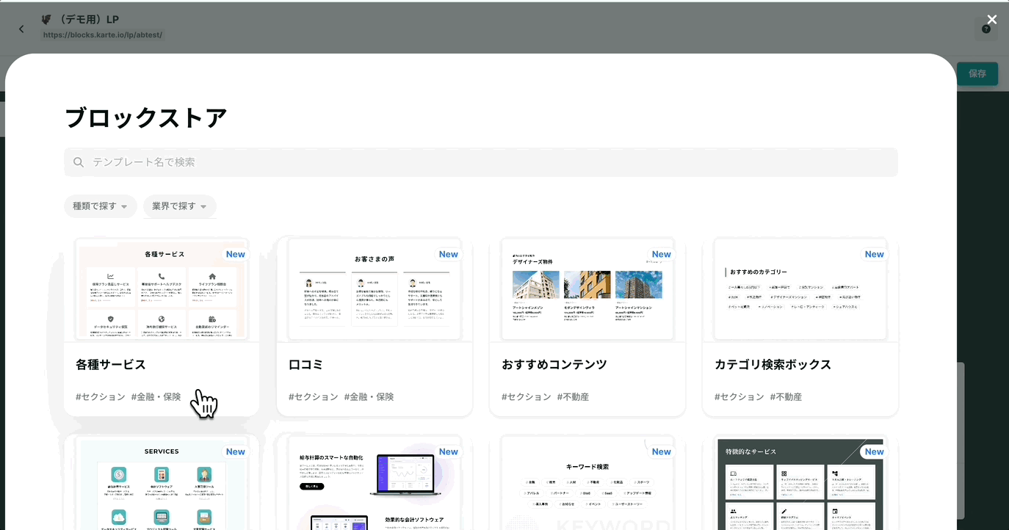Click #不動産 tag on カテゴリ検索ボックス card

click(x=786, y=397)
